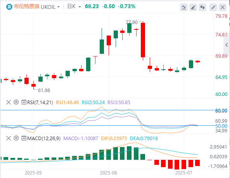Click the shrink chart arrows icon
The image size is (230, 178).
(213, 7)
